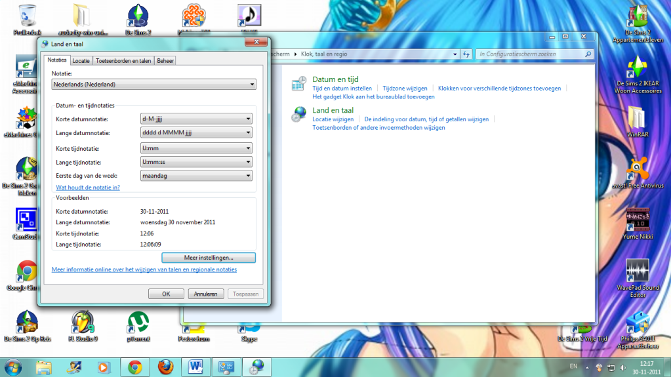Click the Windows Start button
Screen dimensions: 671x377
[x=14, y=366]
